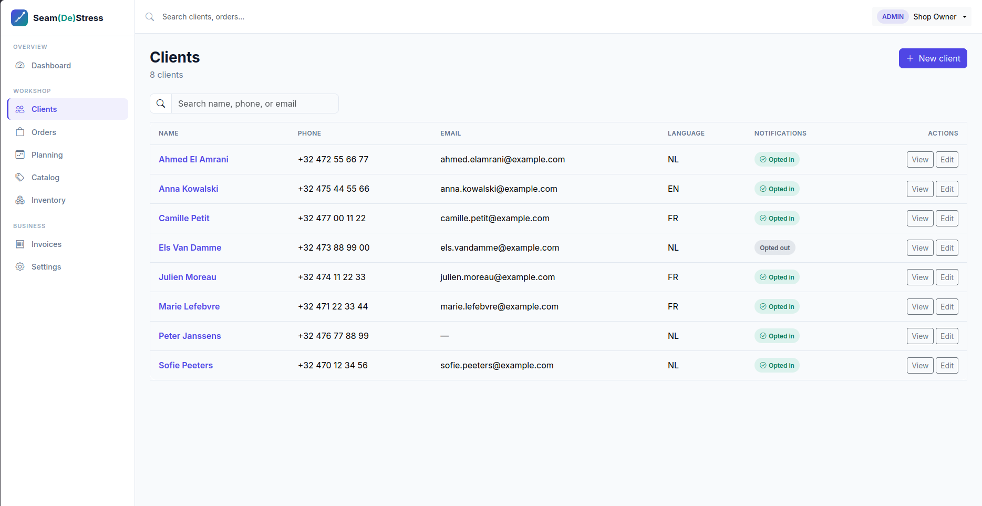Click the Dashboard gauge icon
Viewport: 982px width, 506px height.
coord(20,65)
